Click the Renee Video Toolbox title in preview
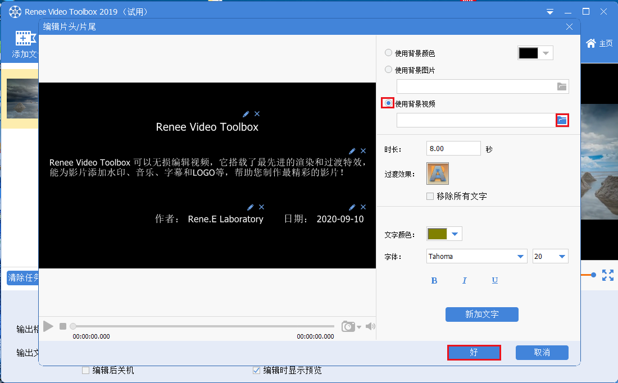This screenshot has height=383, width=618. (207, 127)
